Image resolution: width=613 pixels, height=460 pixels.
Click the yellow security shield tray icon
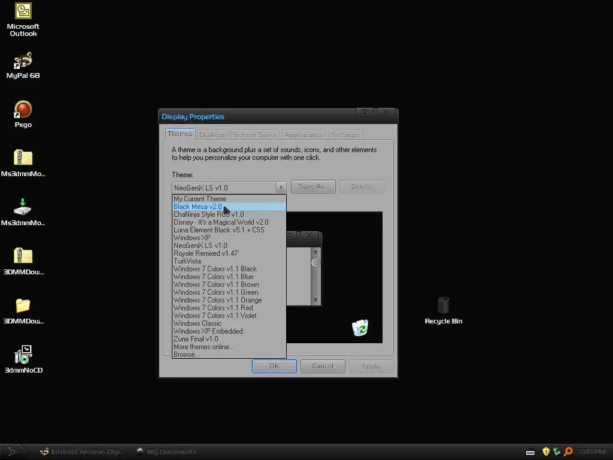(546, 452)
